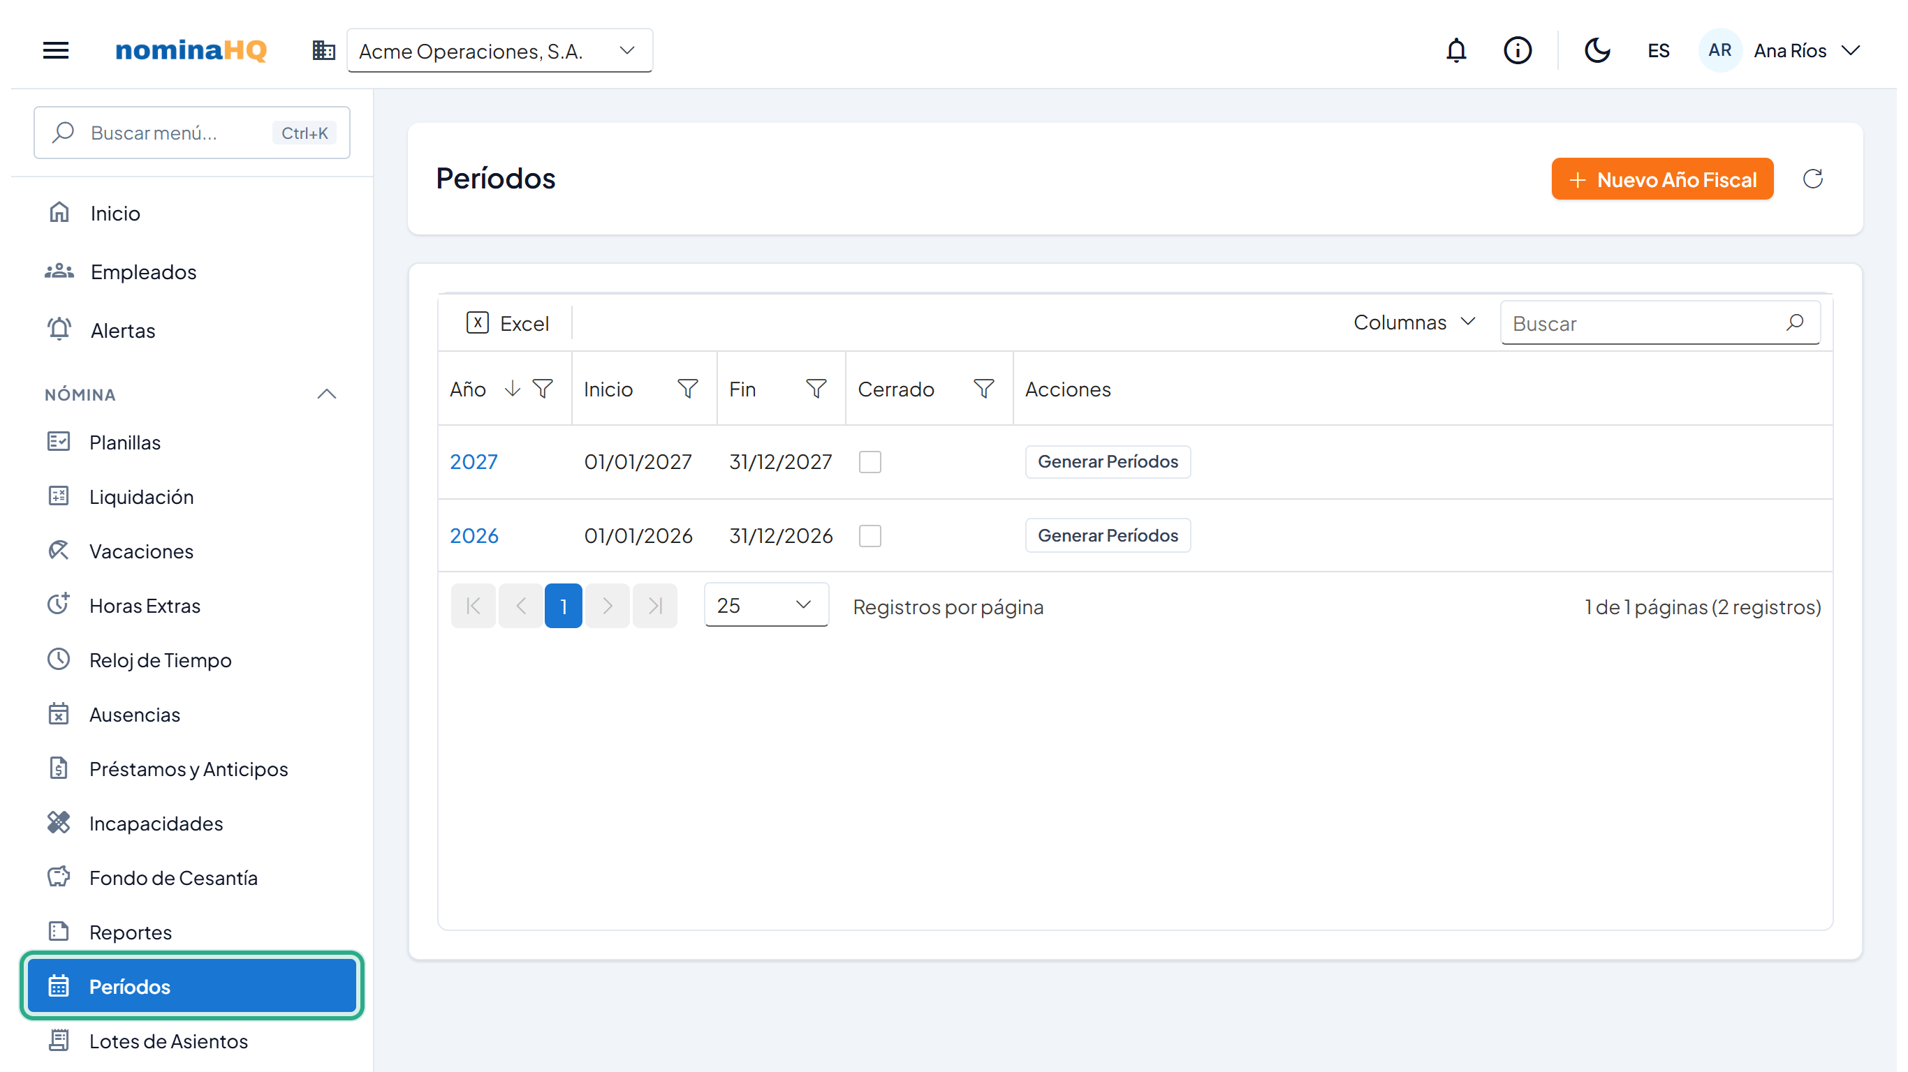
Task: Open Horas Extras menu item
Action: point(191,606)
